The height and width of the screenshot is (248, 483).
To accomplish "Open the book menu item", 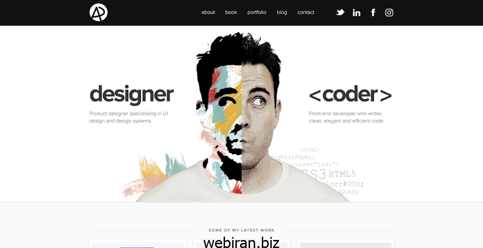I will pos(231,12).
